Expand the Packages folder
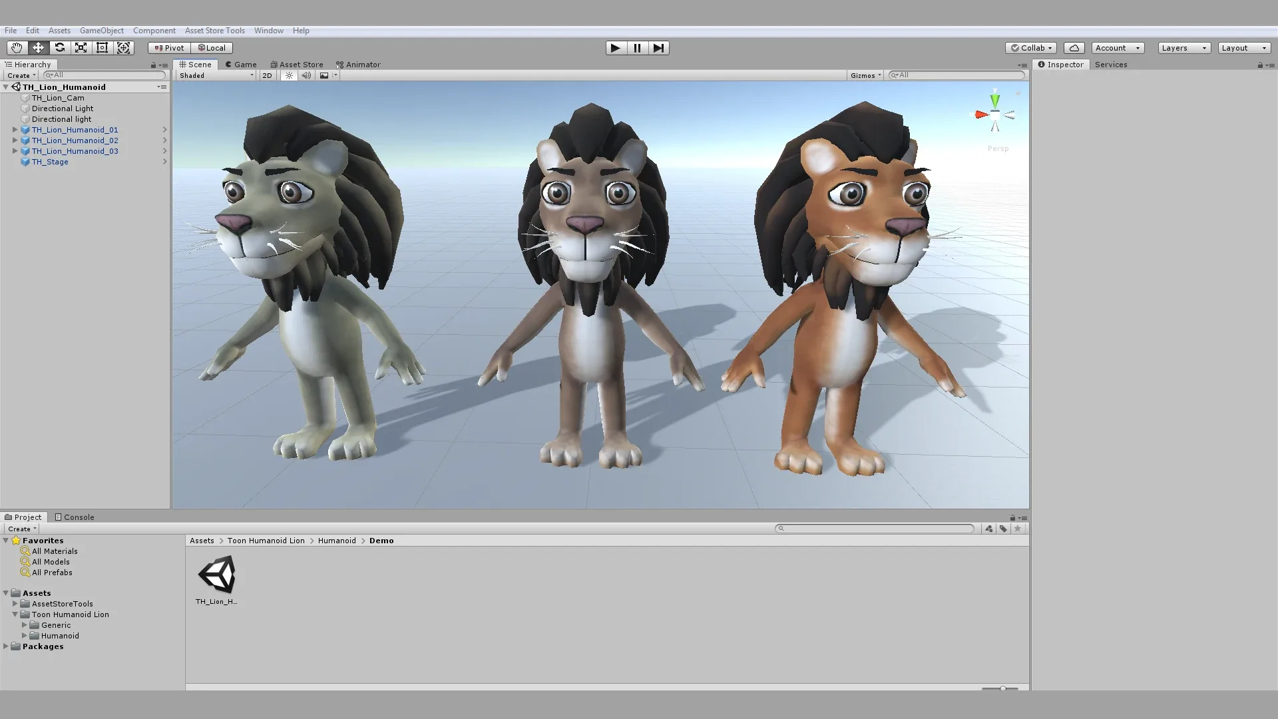 (x=6, y=646)
